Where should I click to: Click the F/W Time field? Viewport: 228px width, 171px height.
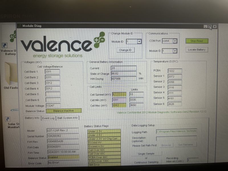(63, 152)
